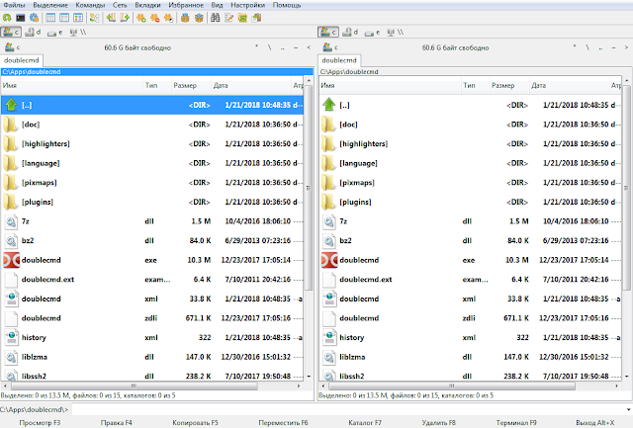Select doublecmd exe in right panel
Viewport: 633px width, 428px height.
tap(471, 260)
